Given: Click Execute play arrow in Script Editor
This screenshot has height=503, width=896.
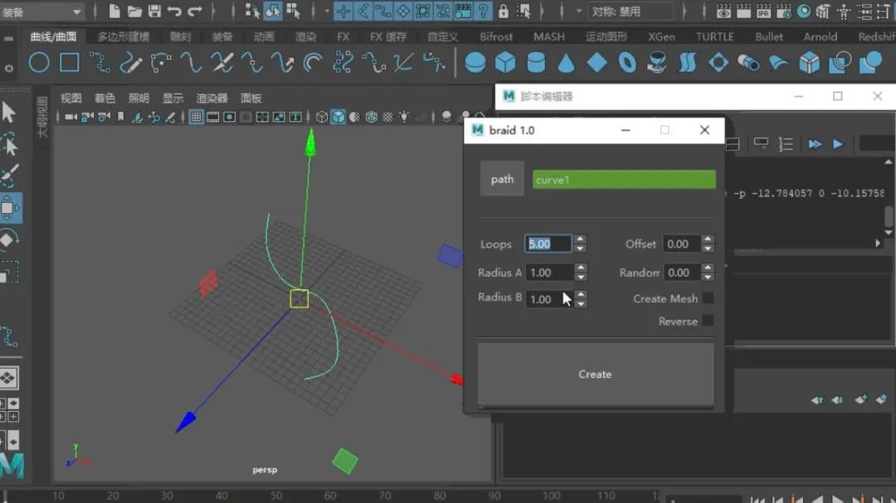Looking at the screenshot, I should (838, 144).
